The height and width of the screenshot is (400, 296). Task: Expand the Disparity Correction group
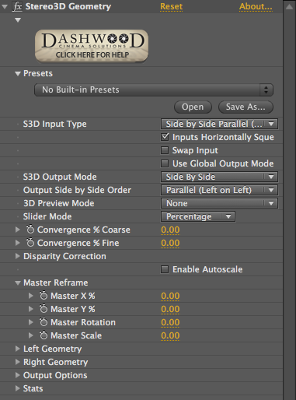click(x=17, y=256)
